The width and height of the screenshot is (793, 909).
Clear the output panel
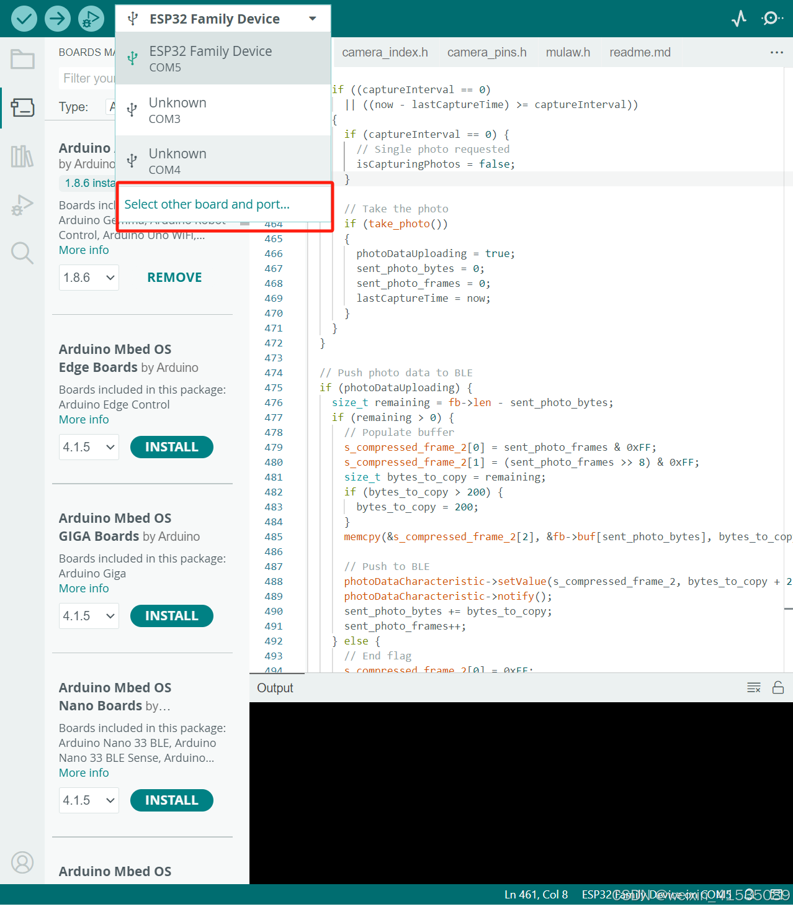[754, 687]
